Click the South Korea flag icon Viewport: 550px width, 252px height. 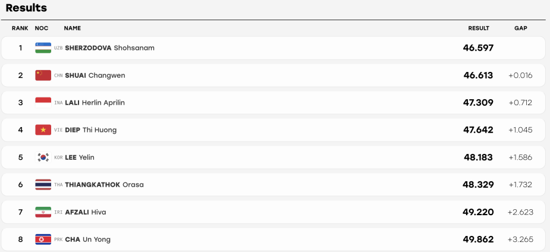pyautogui.click(x=43, y=157)
